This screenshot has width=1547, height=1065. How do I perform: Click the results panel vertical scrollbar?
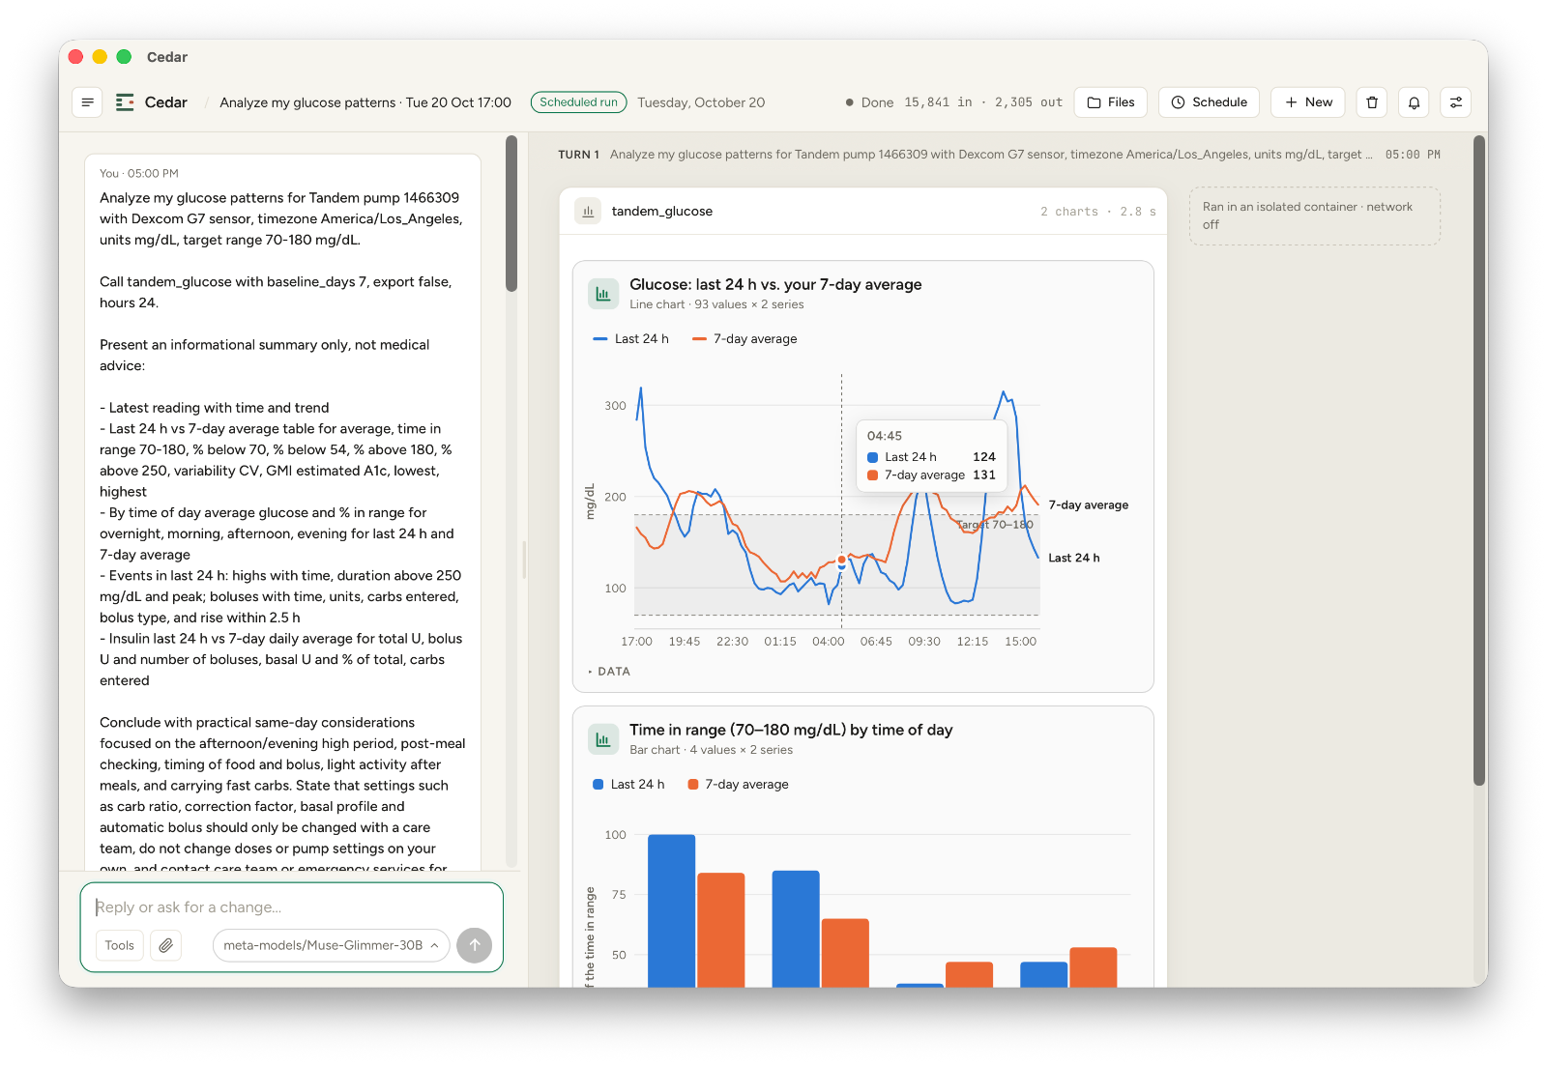click(1478, 460)
